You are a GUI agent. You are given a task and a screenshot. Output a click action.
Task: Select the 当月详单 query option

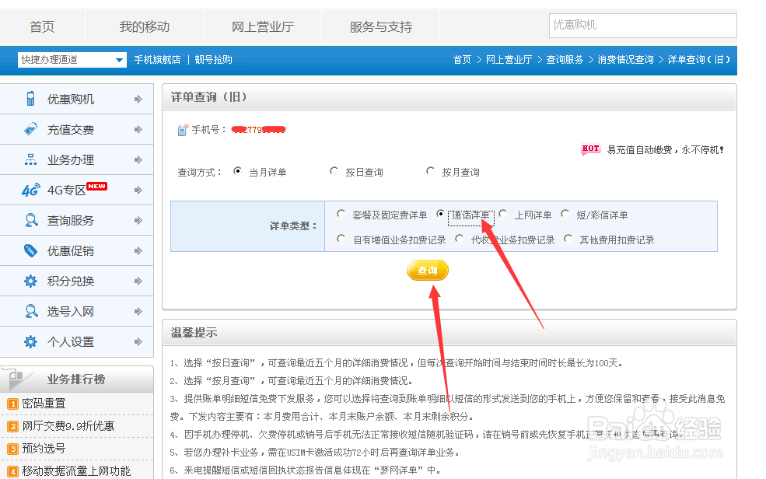(238, 171)
